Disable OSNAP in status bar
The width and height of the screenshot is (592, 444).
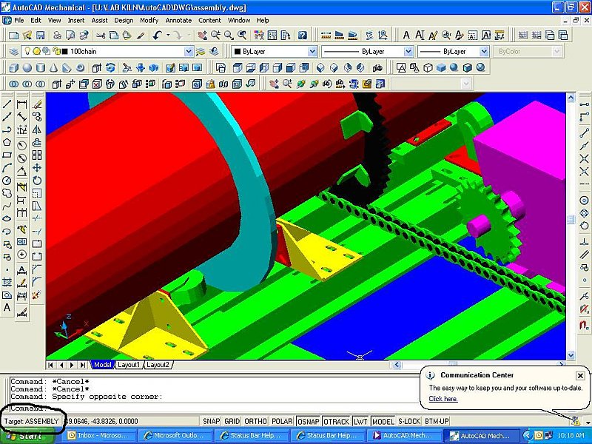click(308, 421)
